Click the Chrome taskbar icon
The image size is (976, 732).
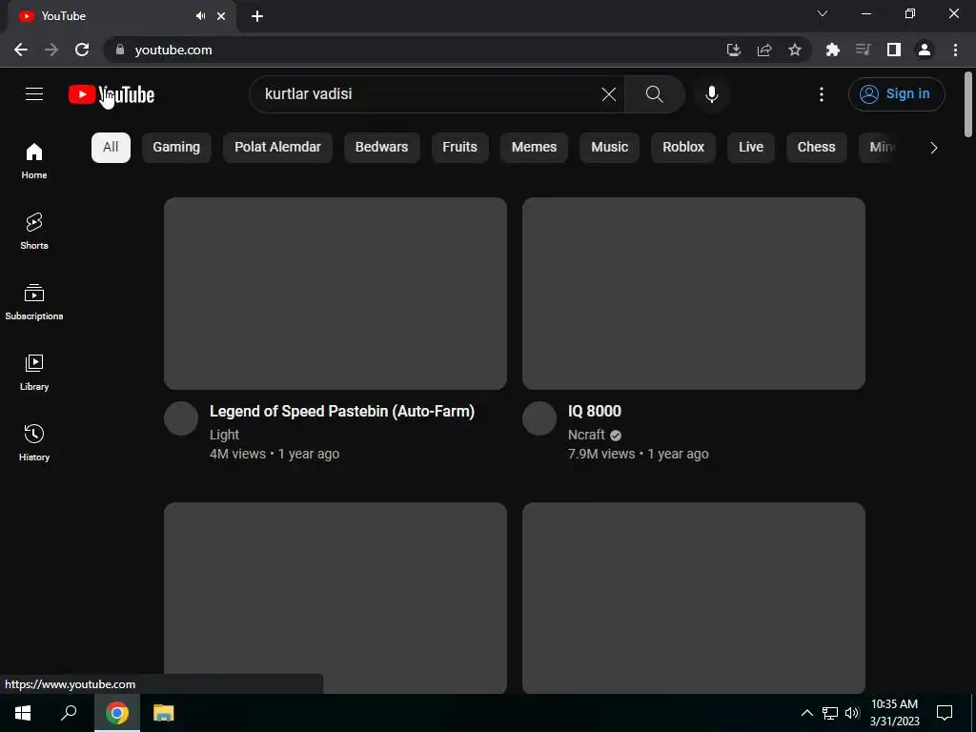117,713
